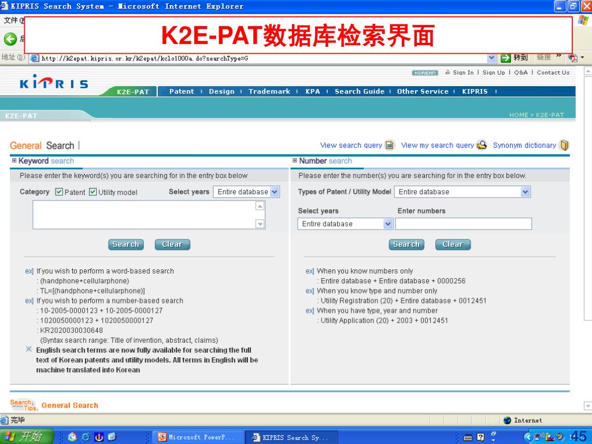Click the page scrollbar down arrow
Viewport: 592px width, 444px height.
(588, 406)
